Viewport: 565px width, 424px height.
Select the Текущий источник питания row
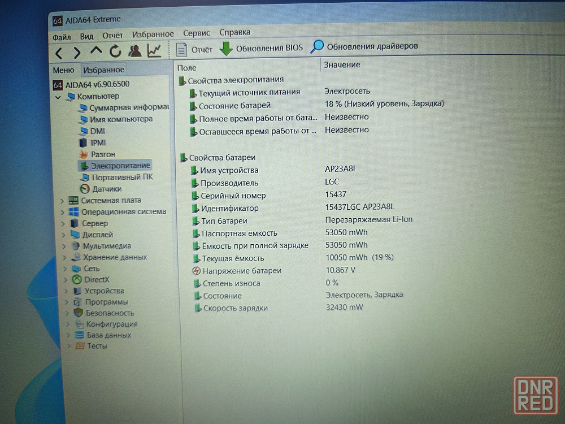245,93
